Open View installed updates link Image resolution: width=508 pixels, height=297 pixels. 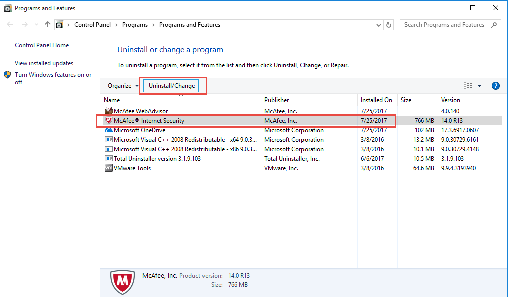44,63
